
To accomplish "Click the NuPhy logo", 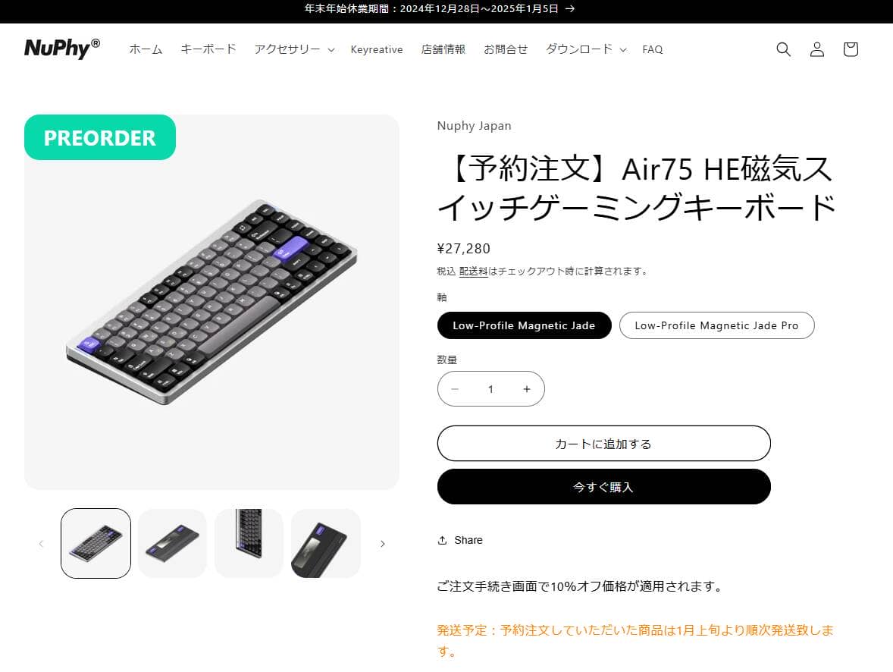I will pos(62,49).
